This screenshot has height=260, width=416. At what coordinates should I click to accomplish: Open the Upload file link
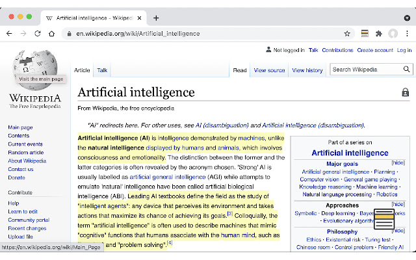20,237
